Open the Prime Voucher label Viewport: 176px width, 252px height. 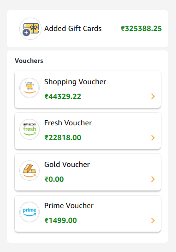click(x=69, y=206)
